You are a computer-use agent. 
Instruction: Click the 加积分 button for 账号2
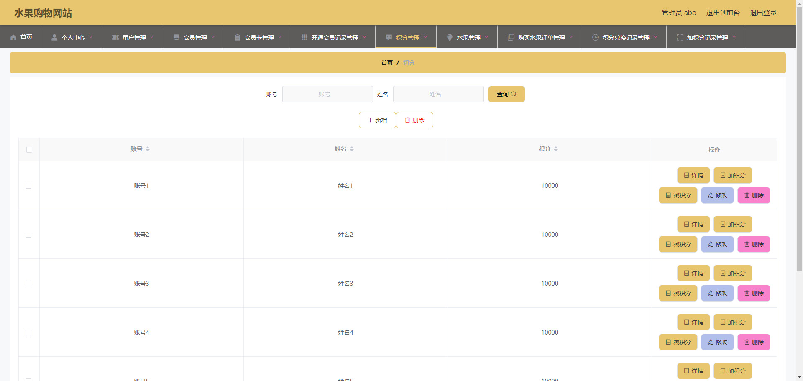click(733, 224)
